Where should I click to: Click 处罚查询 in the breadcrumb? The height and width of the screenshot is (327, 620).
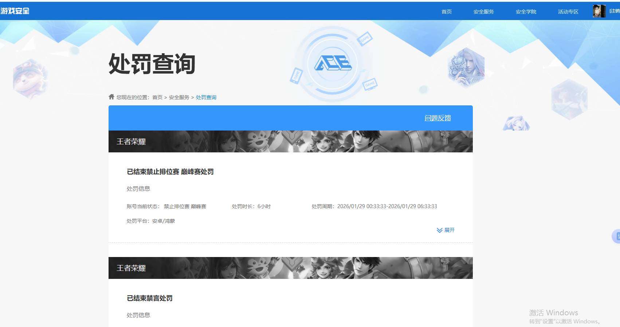tap(206, 97)
